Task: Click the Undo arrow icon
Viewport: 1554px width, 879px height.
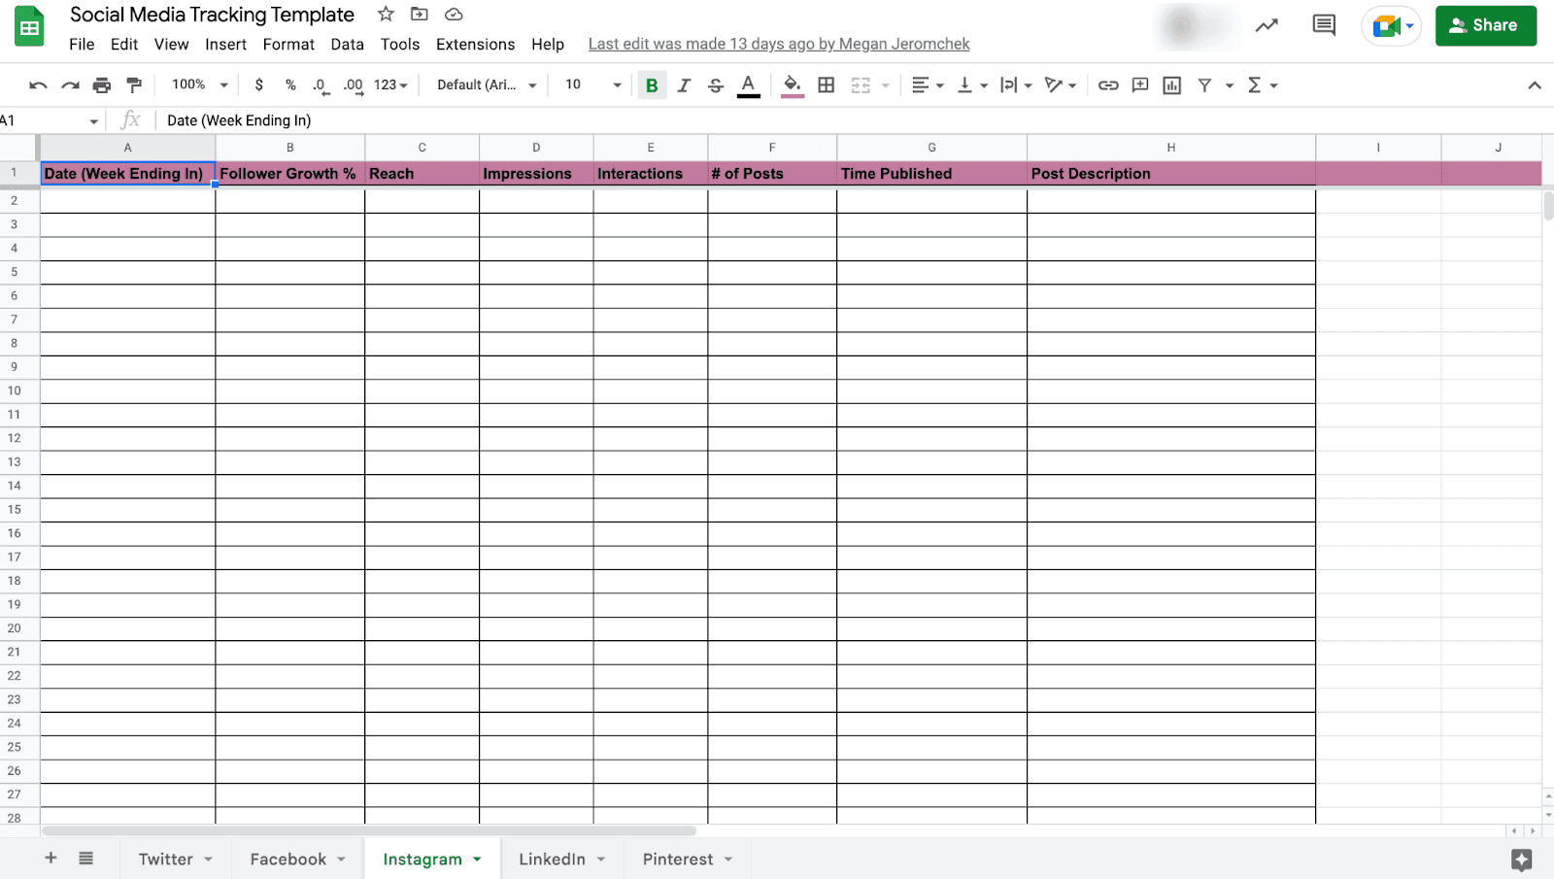Action: [38, 85]
